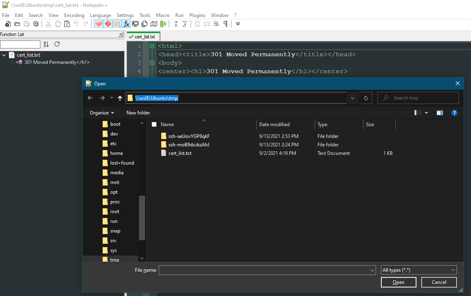Open the Organize dropdown menu
The width and height of the screenshot is (471, 296).
click(102, 113)
